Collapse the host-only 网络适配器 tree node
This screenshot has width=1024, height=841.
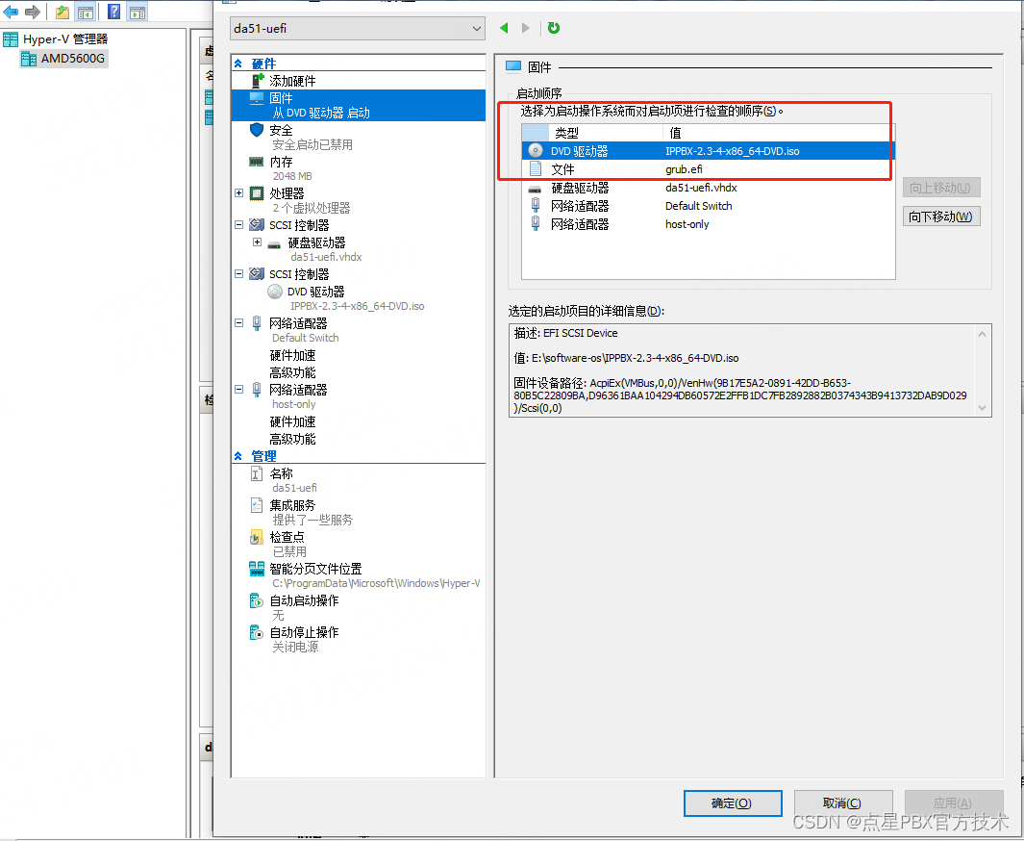[239, 390]
